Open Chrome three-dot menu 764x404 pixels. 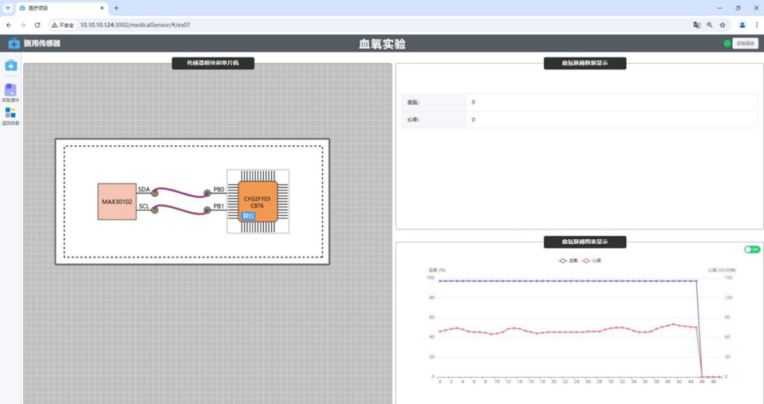pyautogui.click(x=756, y=25)
